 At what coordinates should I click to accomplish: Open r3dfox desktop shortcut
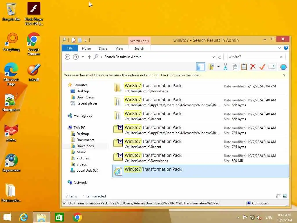point(11,133)
